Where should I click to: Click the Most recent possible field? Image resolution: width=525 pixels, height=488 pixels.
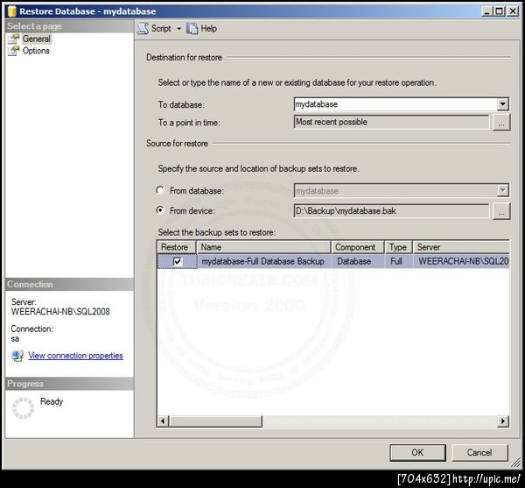391,122
